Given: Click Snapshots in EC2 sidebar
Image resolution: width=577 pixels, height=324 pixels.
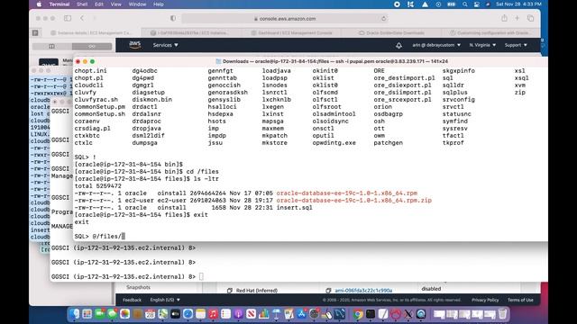Looking at the screenshot, I should pos(138,287).
